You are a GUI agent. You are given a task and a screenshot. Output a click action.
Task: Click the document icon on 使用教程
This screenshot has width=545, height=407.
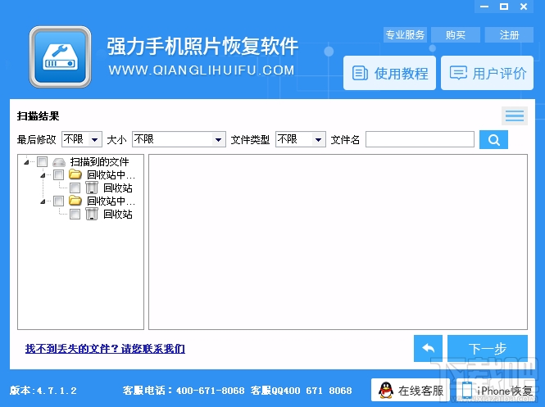tap(360, 73)
